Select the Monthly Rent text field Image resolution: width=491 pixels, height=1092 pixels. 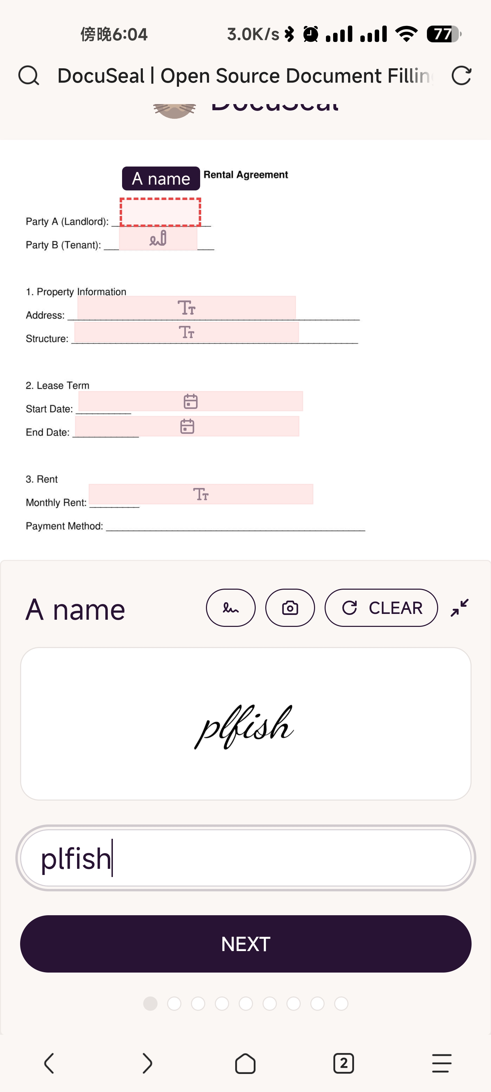(201, 494)
